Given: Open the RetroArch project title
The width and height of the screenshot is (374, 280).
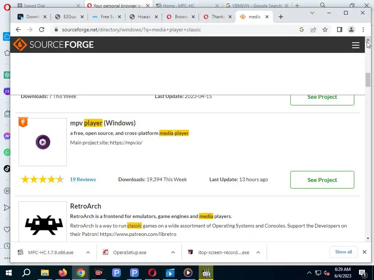Looking at the screenshot, I should click(x=85, y=206).
